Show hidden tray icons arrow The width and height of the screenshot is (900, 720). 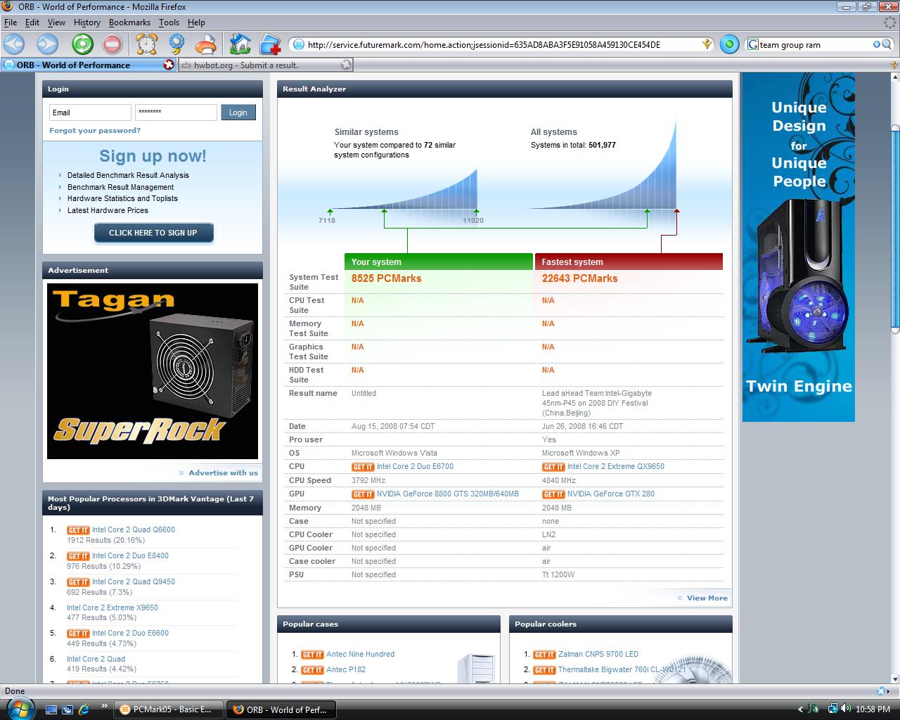tap(800, 709)
